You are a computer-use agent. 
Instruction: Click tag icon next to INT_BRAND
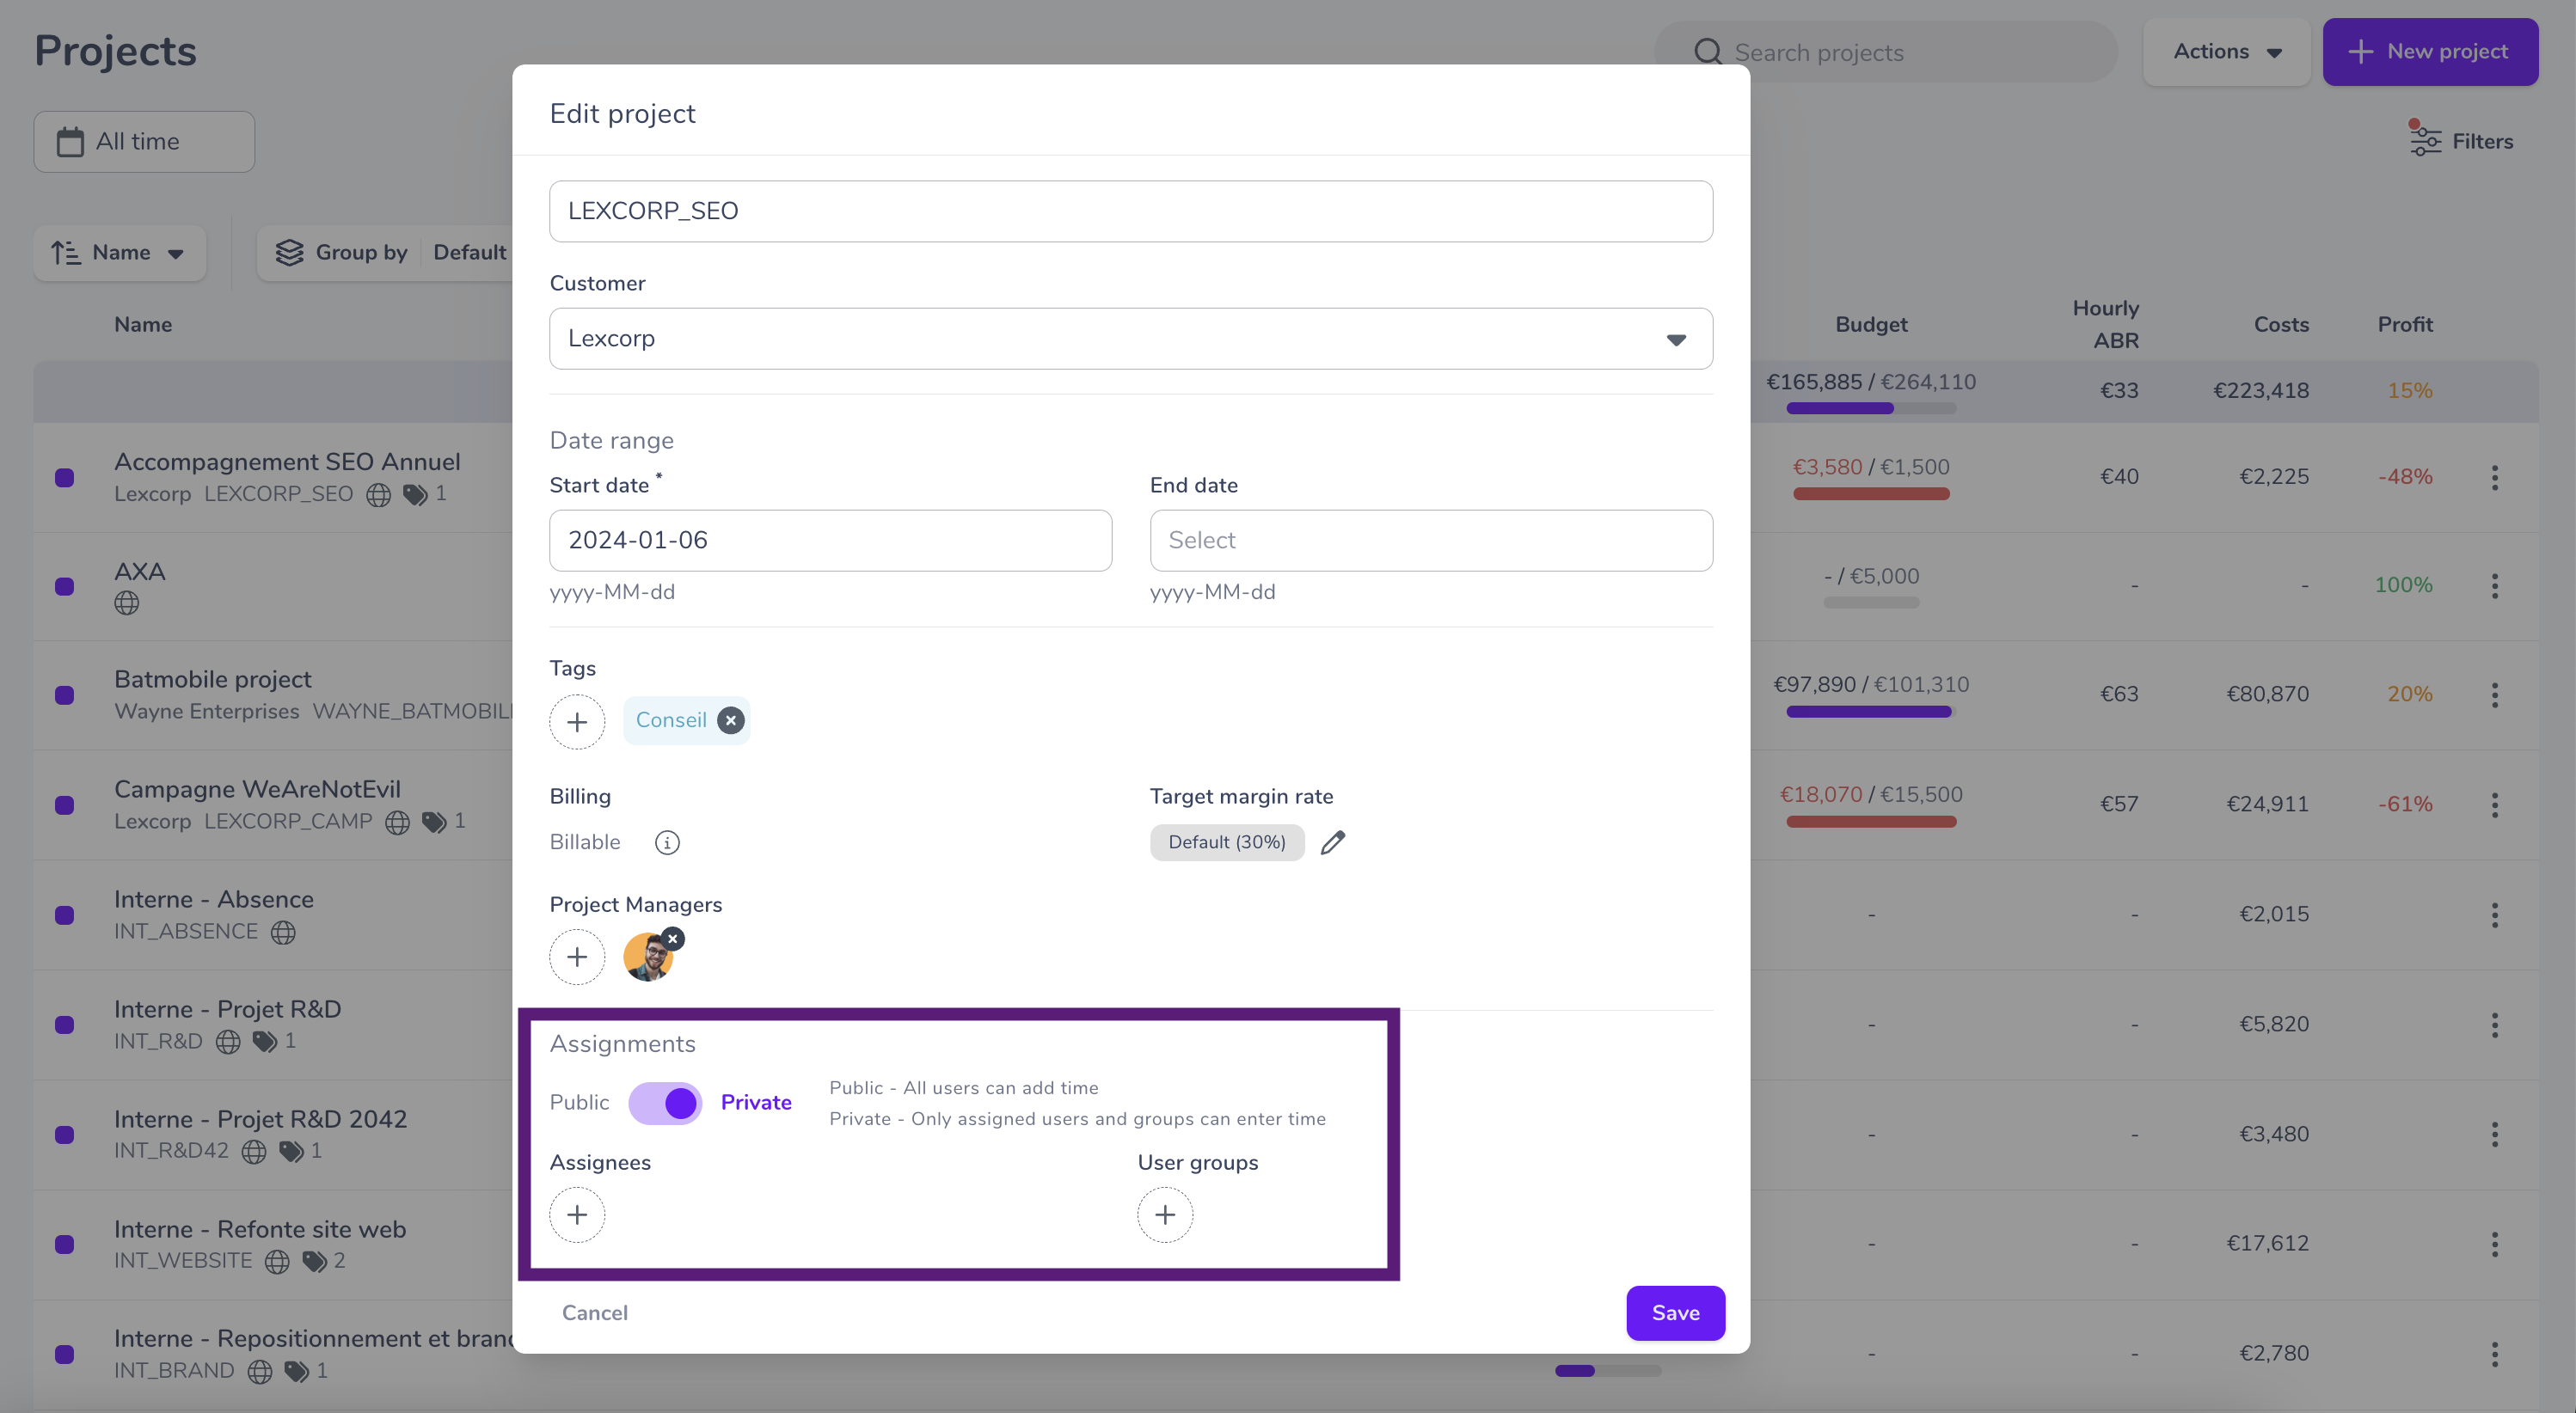[x=296, y=1372]
